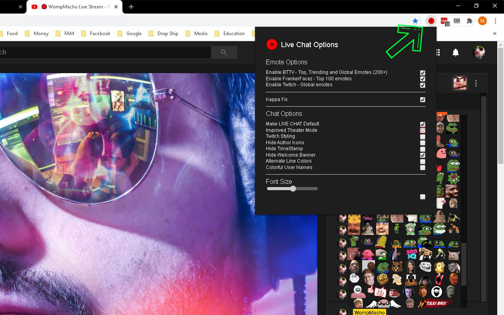
Task: Open a new browser tab
Action: click(131, 7)
